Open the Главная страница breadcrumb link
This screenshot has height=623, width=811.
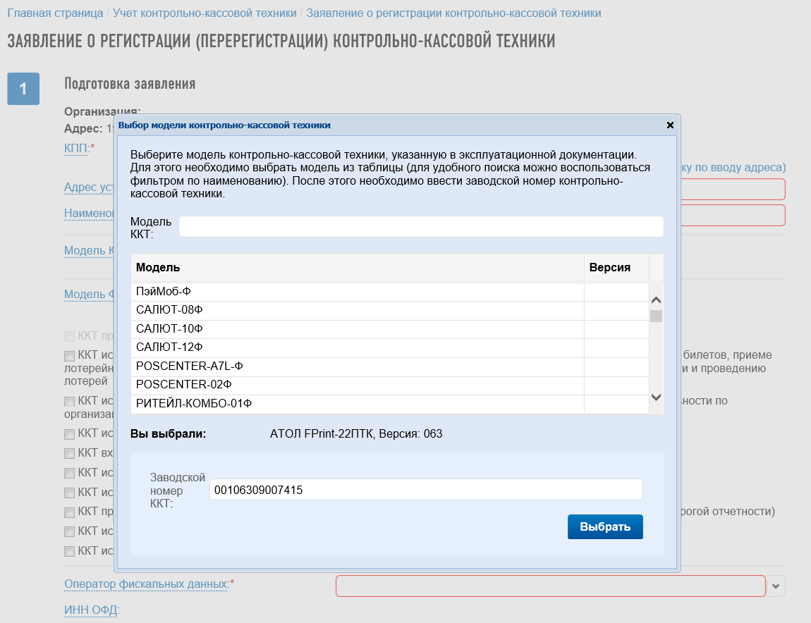pos(55,13)
